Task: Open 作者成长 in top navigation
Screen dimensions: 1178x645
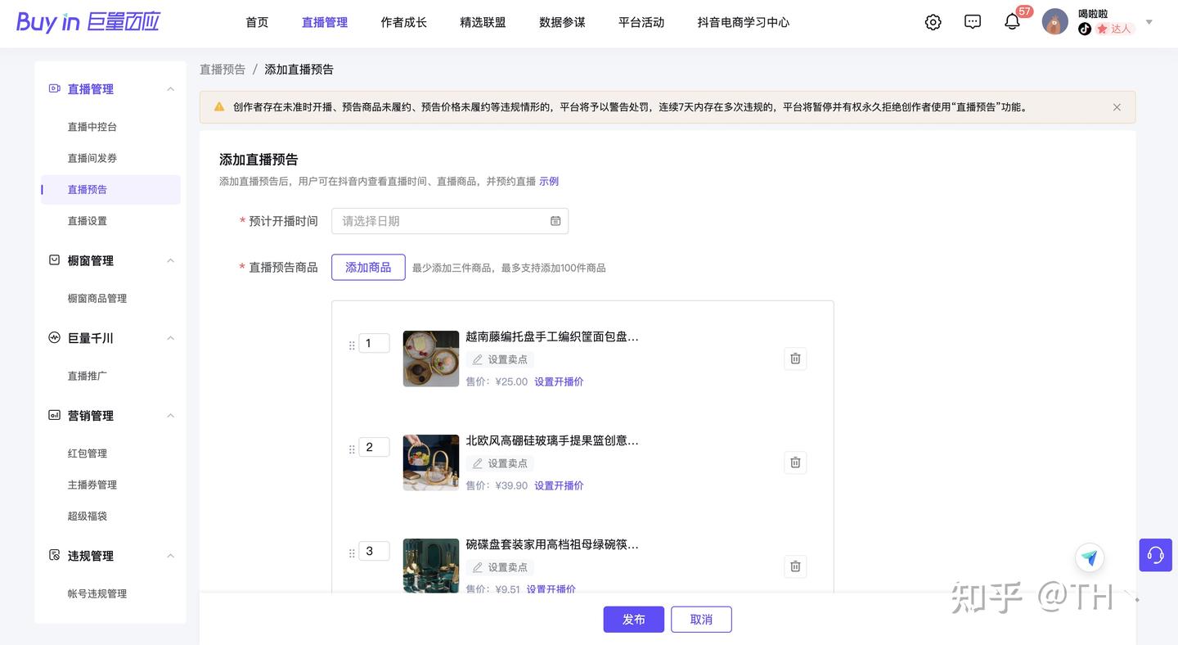Action: coord(404,22)
